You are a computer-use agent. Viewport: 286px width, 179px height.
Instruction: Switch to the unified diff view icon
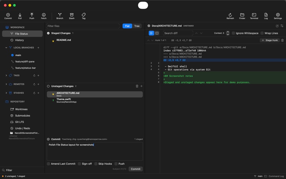151,33
